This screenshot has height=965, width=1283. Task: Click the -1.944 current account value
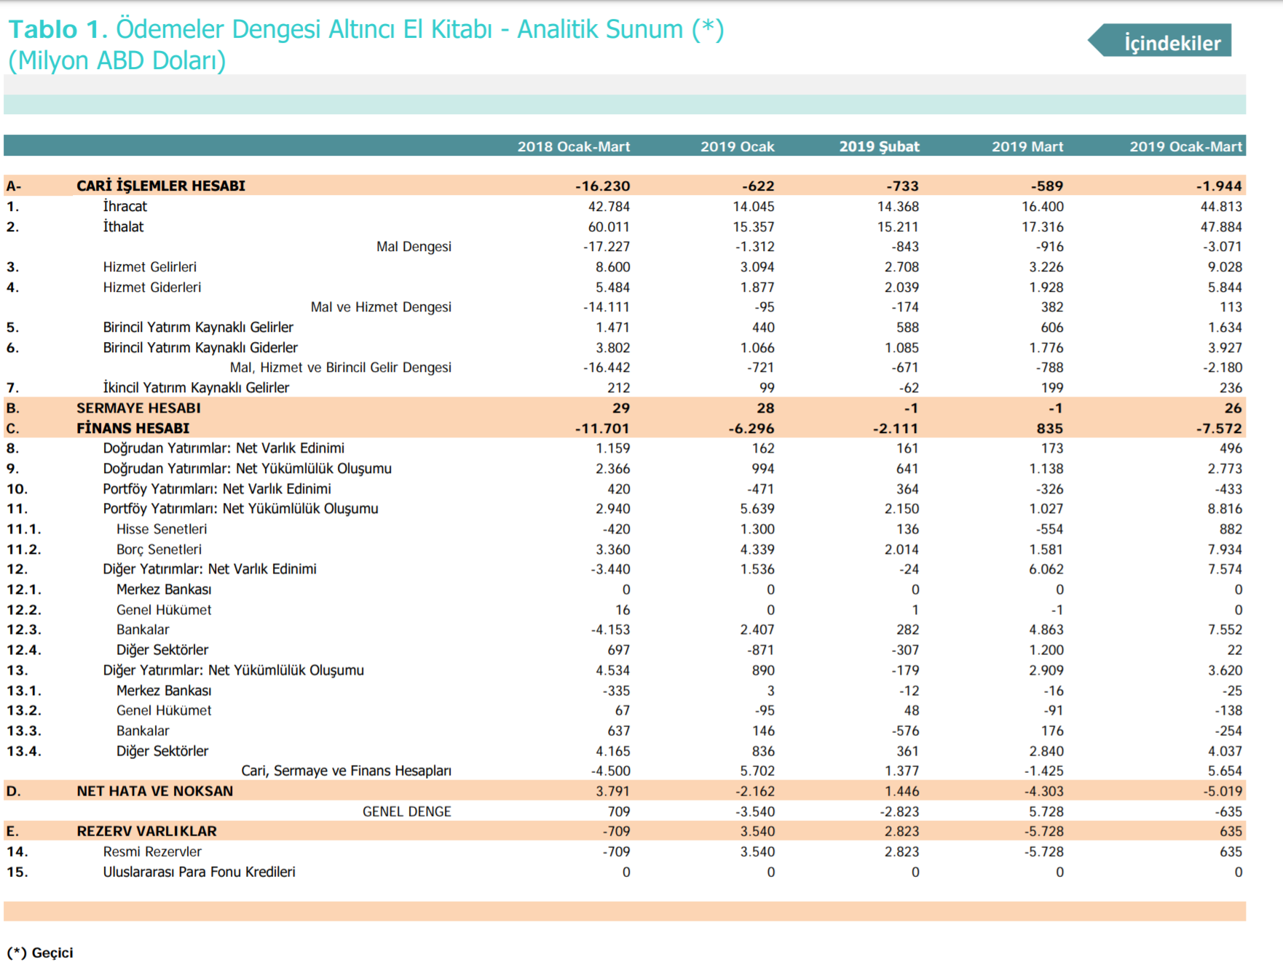(x=1219, y=186)
